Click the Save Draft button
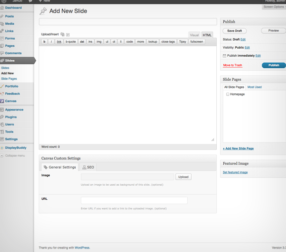 click(x=234, y=31)
